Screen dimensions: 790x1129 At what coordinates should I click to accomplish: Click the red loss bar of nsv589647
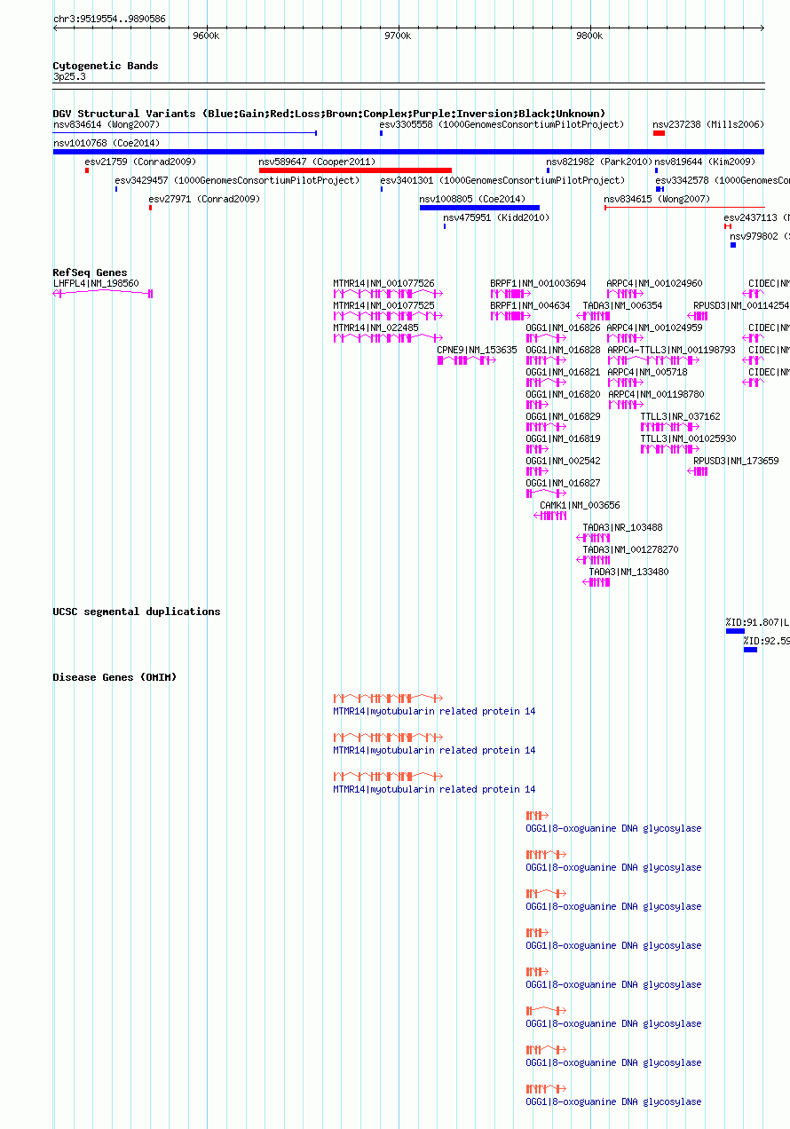pyautogui.click(x=355, y=170)
